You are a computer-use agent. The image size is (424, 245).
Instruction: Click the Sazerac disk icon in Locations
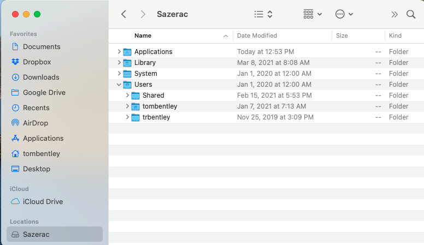tap(15, 235)
